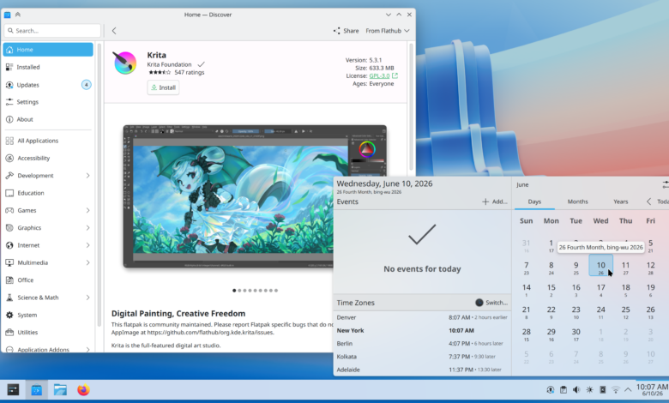
Task: Click the June month header label
Action: tap(522, 184)
